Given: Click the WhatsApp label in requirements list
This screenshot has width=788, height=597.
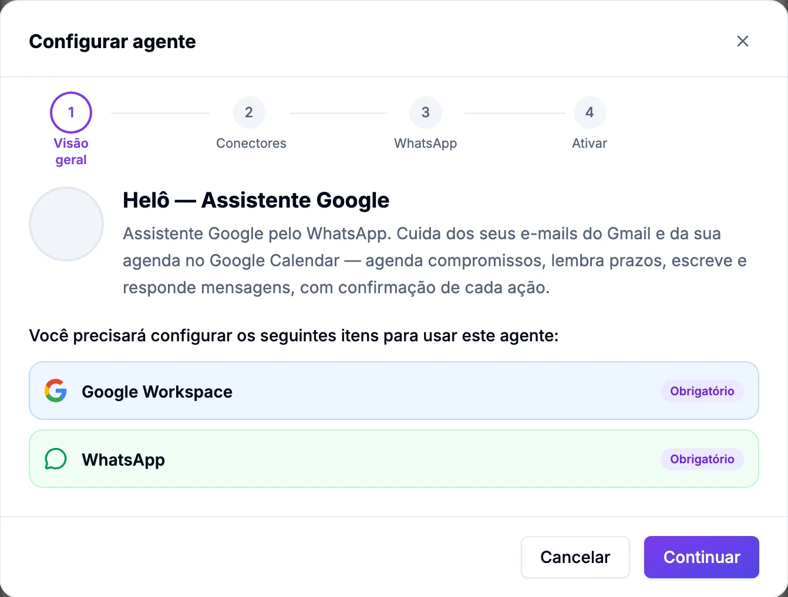Looking at the screenshot, I should [x=123, y=460].
